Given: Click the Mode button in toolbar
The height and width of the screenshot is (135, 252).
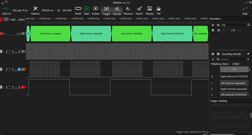Looking at the screenshot, I should point(78,11).
